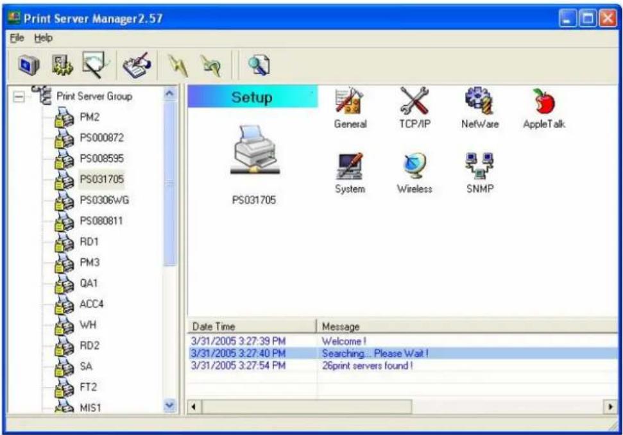Image resolution: width=623 pixels, height=435 pixels.
Task: Click the toolbar icon with yellow gears
Action: click(62, 65)
